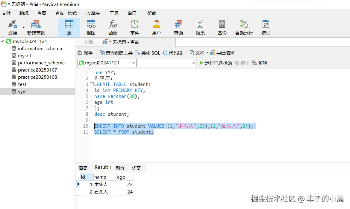Open the 窗口 menu
The image size is (350, 209).
point(132,13)
